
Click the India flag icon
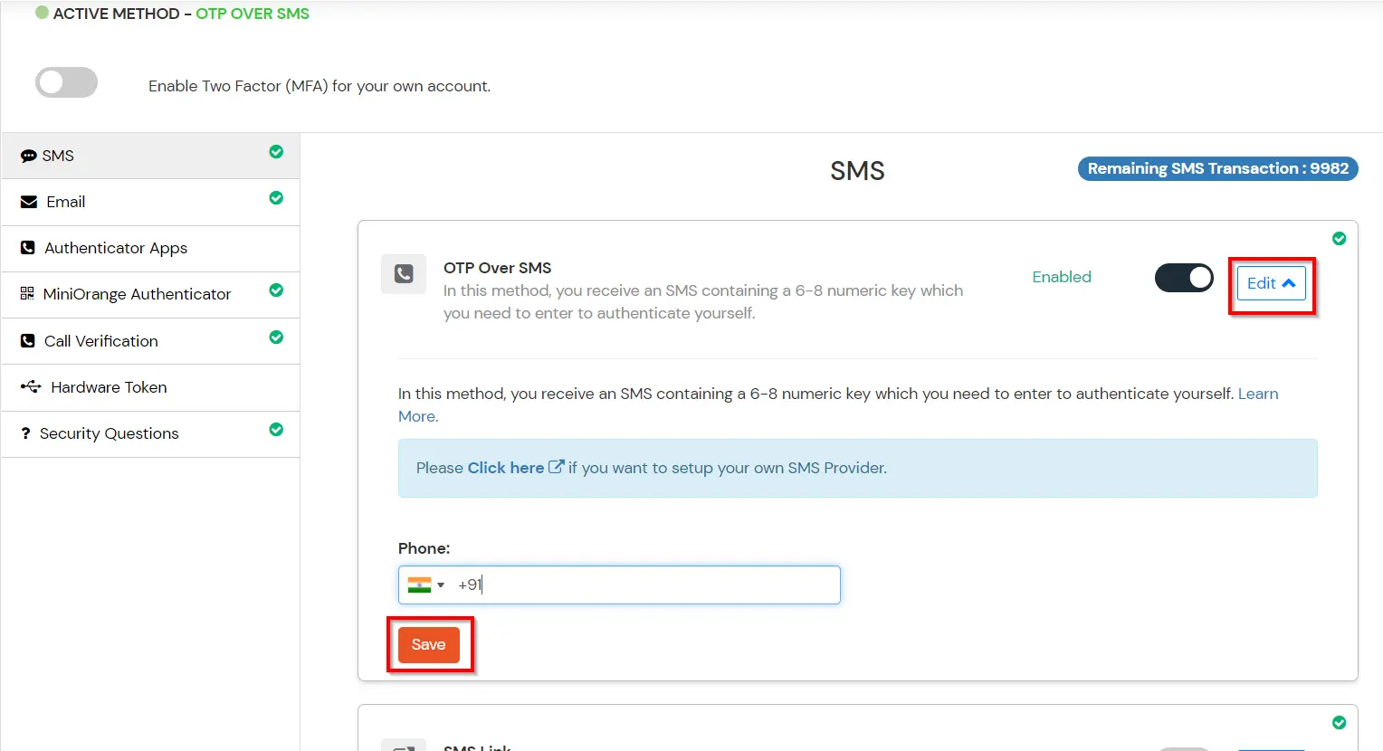click(419, 585)
